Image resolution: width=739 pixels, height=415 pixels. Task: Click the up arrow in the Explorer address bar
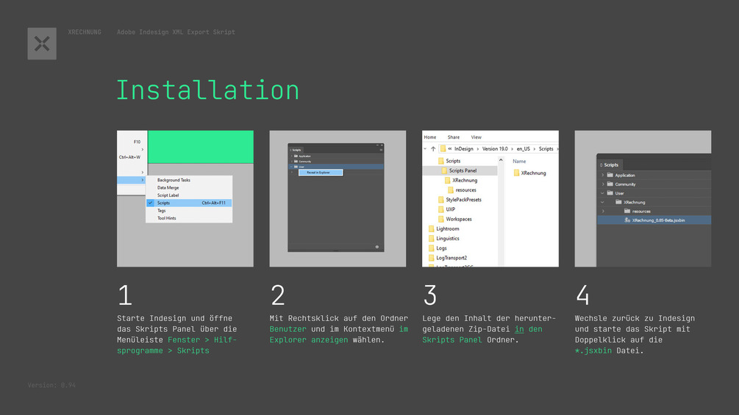click(433, 148)
